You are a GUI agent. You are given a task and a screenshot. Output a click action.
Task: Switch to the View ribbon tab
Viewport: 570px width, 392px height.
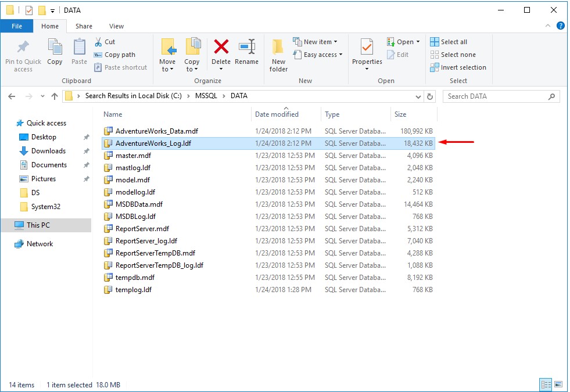pyautogui.click(x=116, y=26)
